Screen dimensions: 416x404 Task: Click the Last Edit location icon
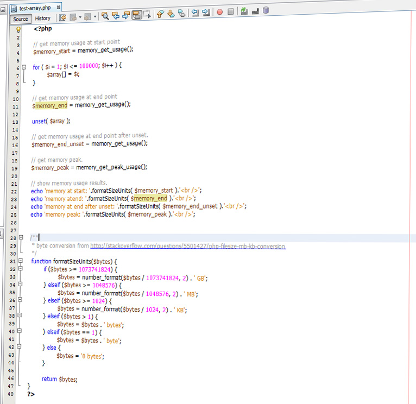tap(62, 16)
